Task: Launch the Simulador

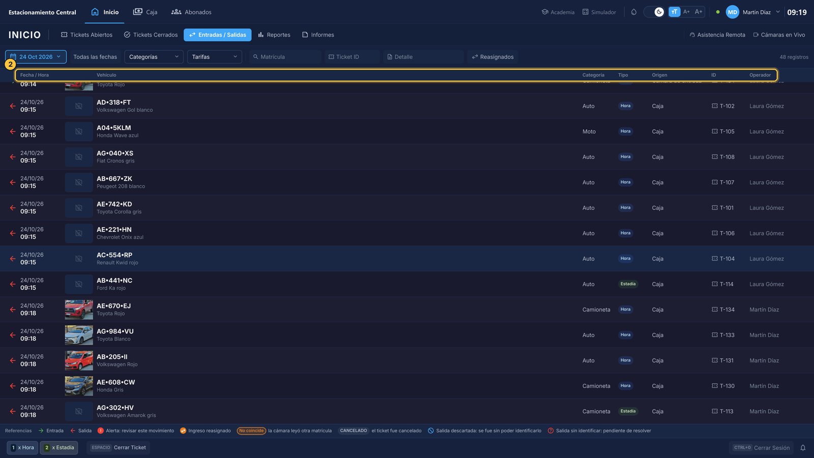Action: click(x=599, y=12)
